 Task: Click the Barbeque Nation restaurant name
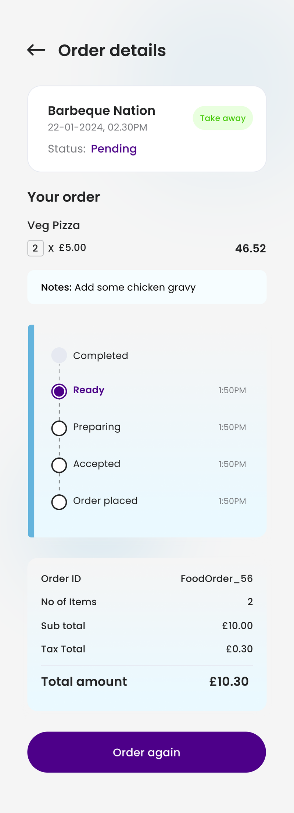(x=101, y=110)
